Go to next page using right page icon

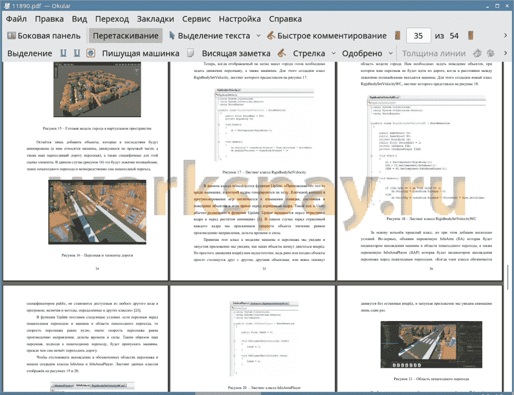click(x=471, y=36)
